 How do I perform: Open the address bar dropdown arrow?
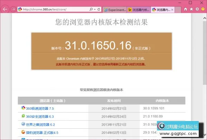pos(95,10)
